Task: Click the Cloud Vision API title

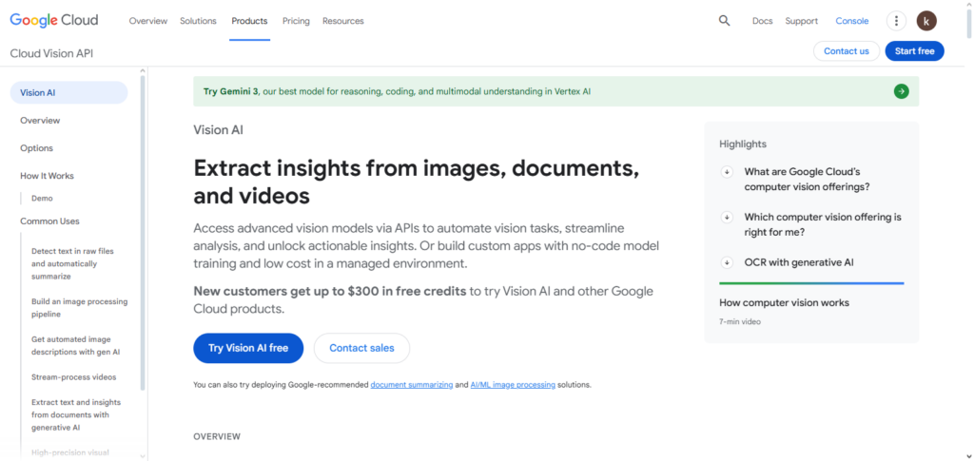Action: [51, 53]
